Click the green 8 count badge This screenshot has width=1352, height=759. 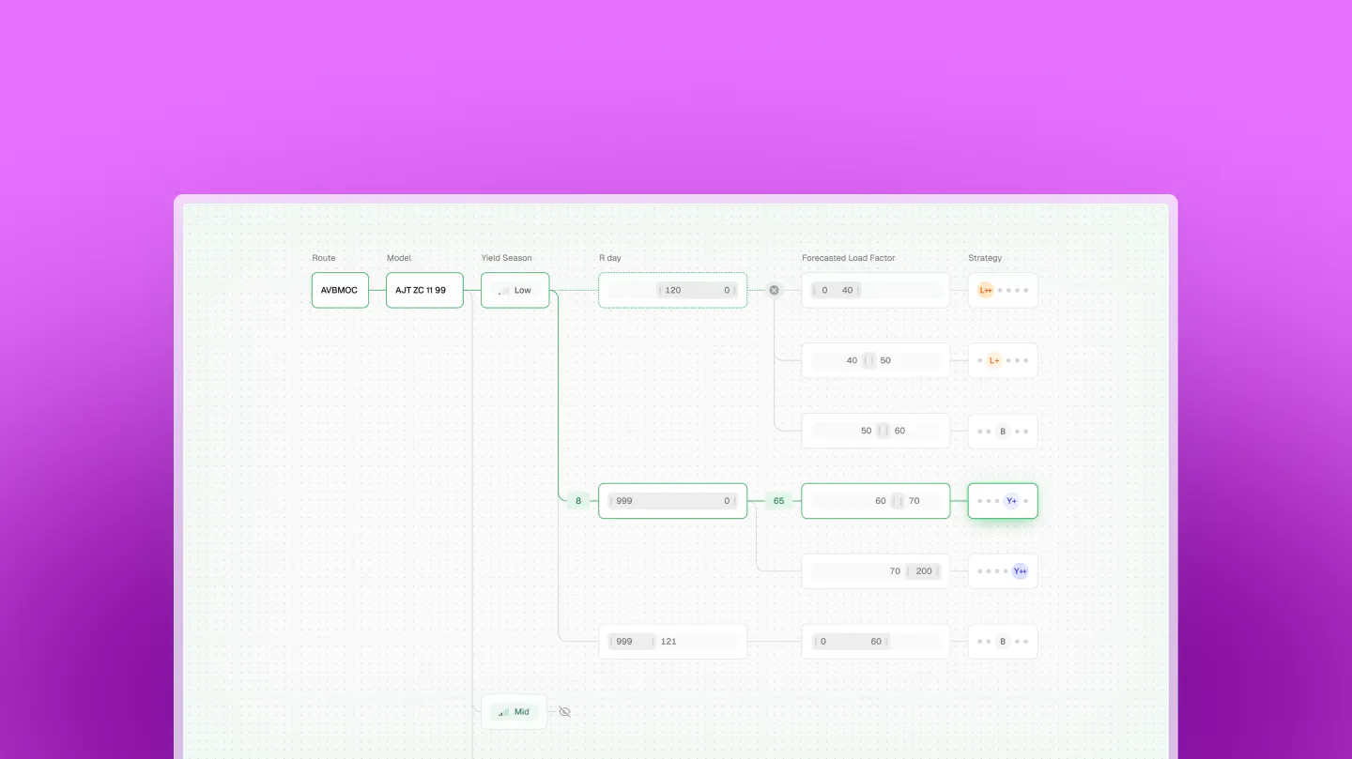coord(578,501)
